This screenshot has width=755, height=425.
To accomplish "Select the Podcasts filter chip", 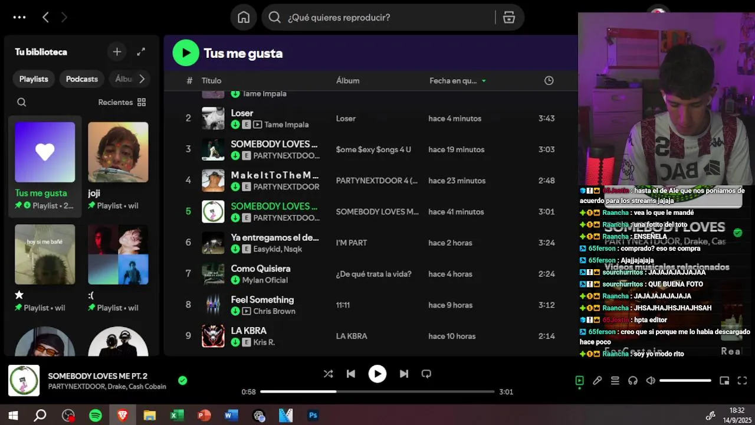I will coord(82,79).
